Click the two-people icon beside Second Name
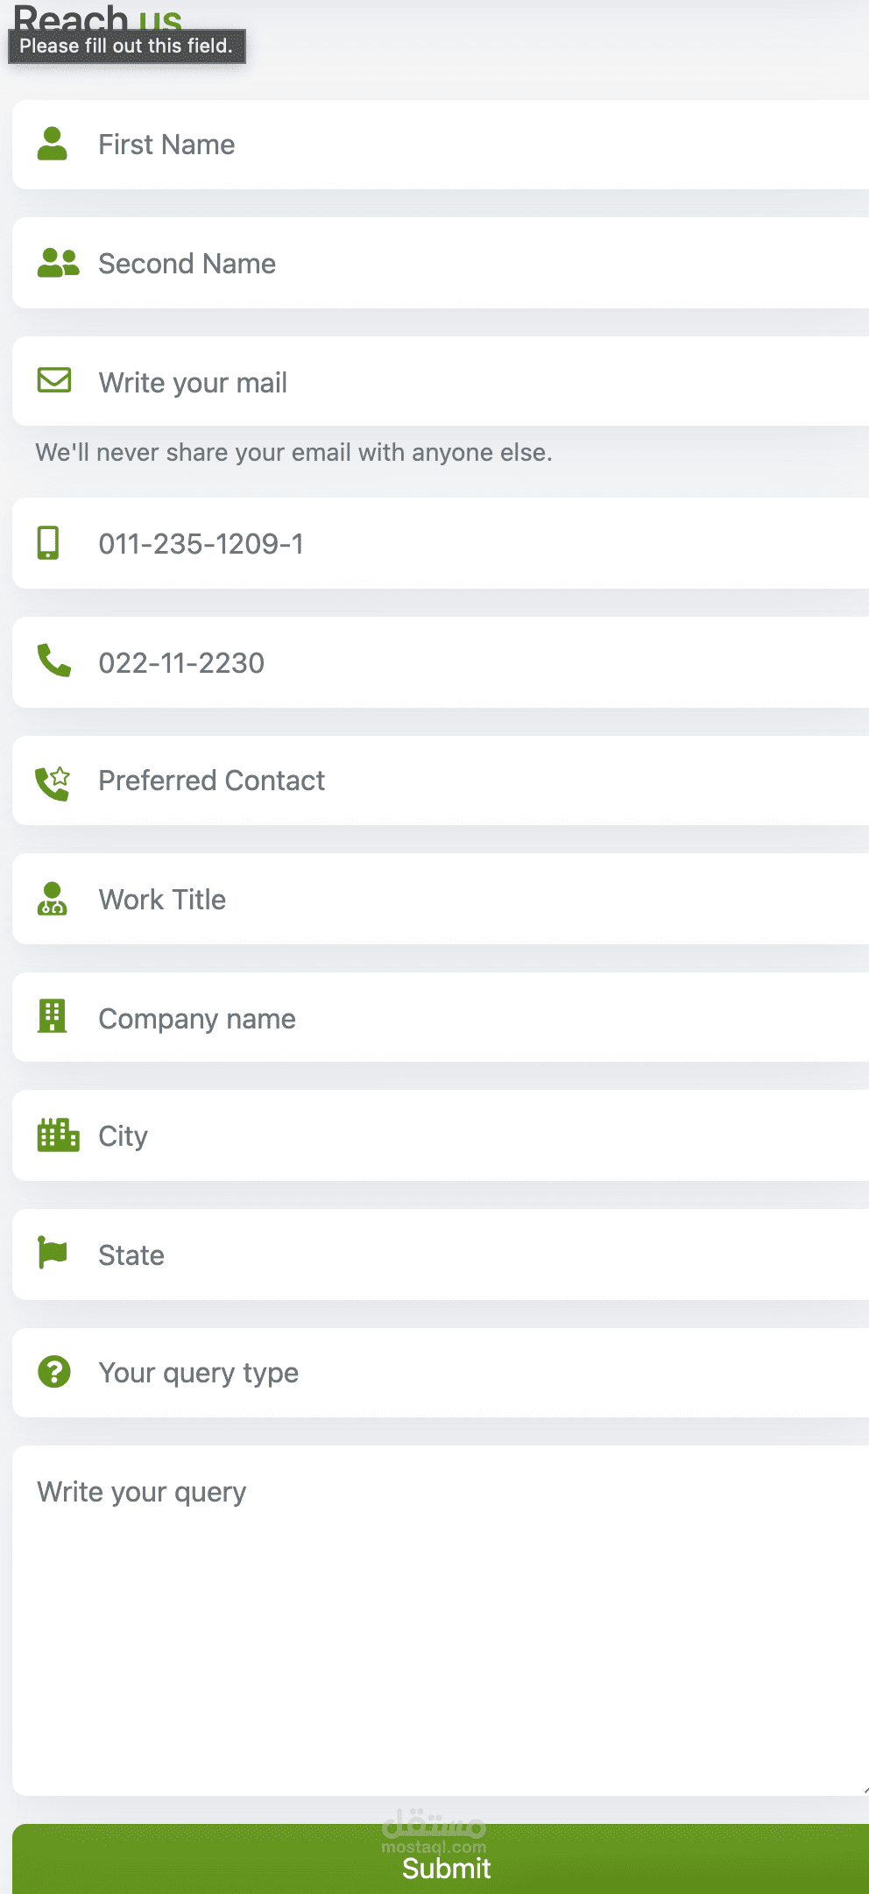The image size is (869, 1894). [58, 263]
